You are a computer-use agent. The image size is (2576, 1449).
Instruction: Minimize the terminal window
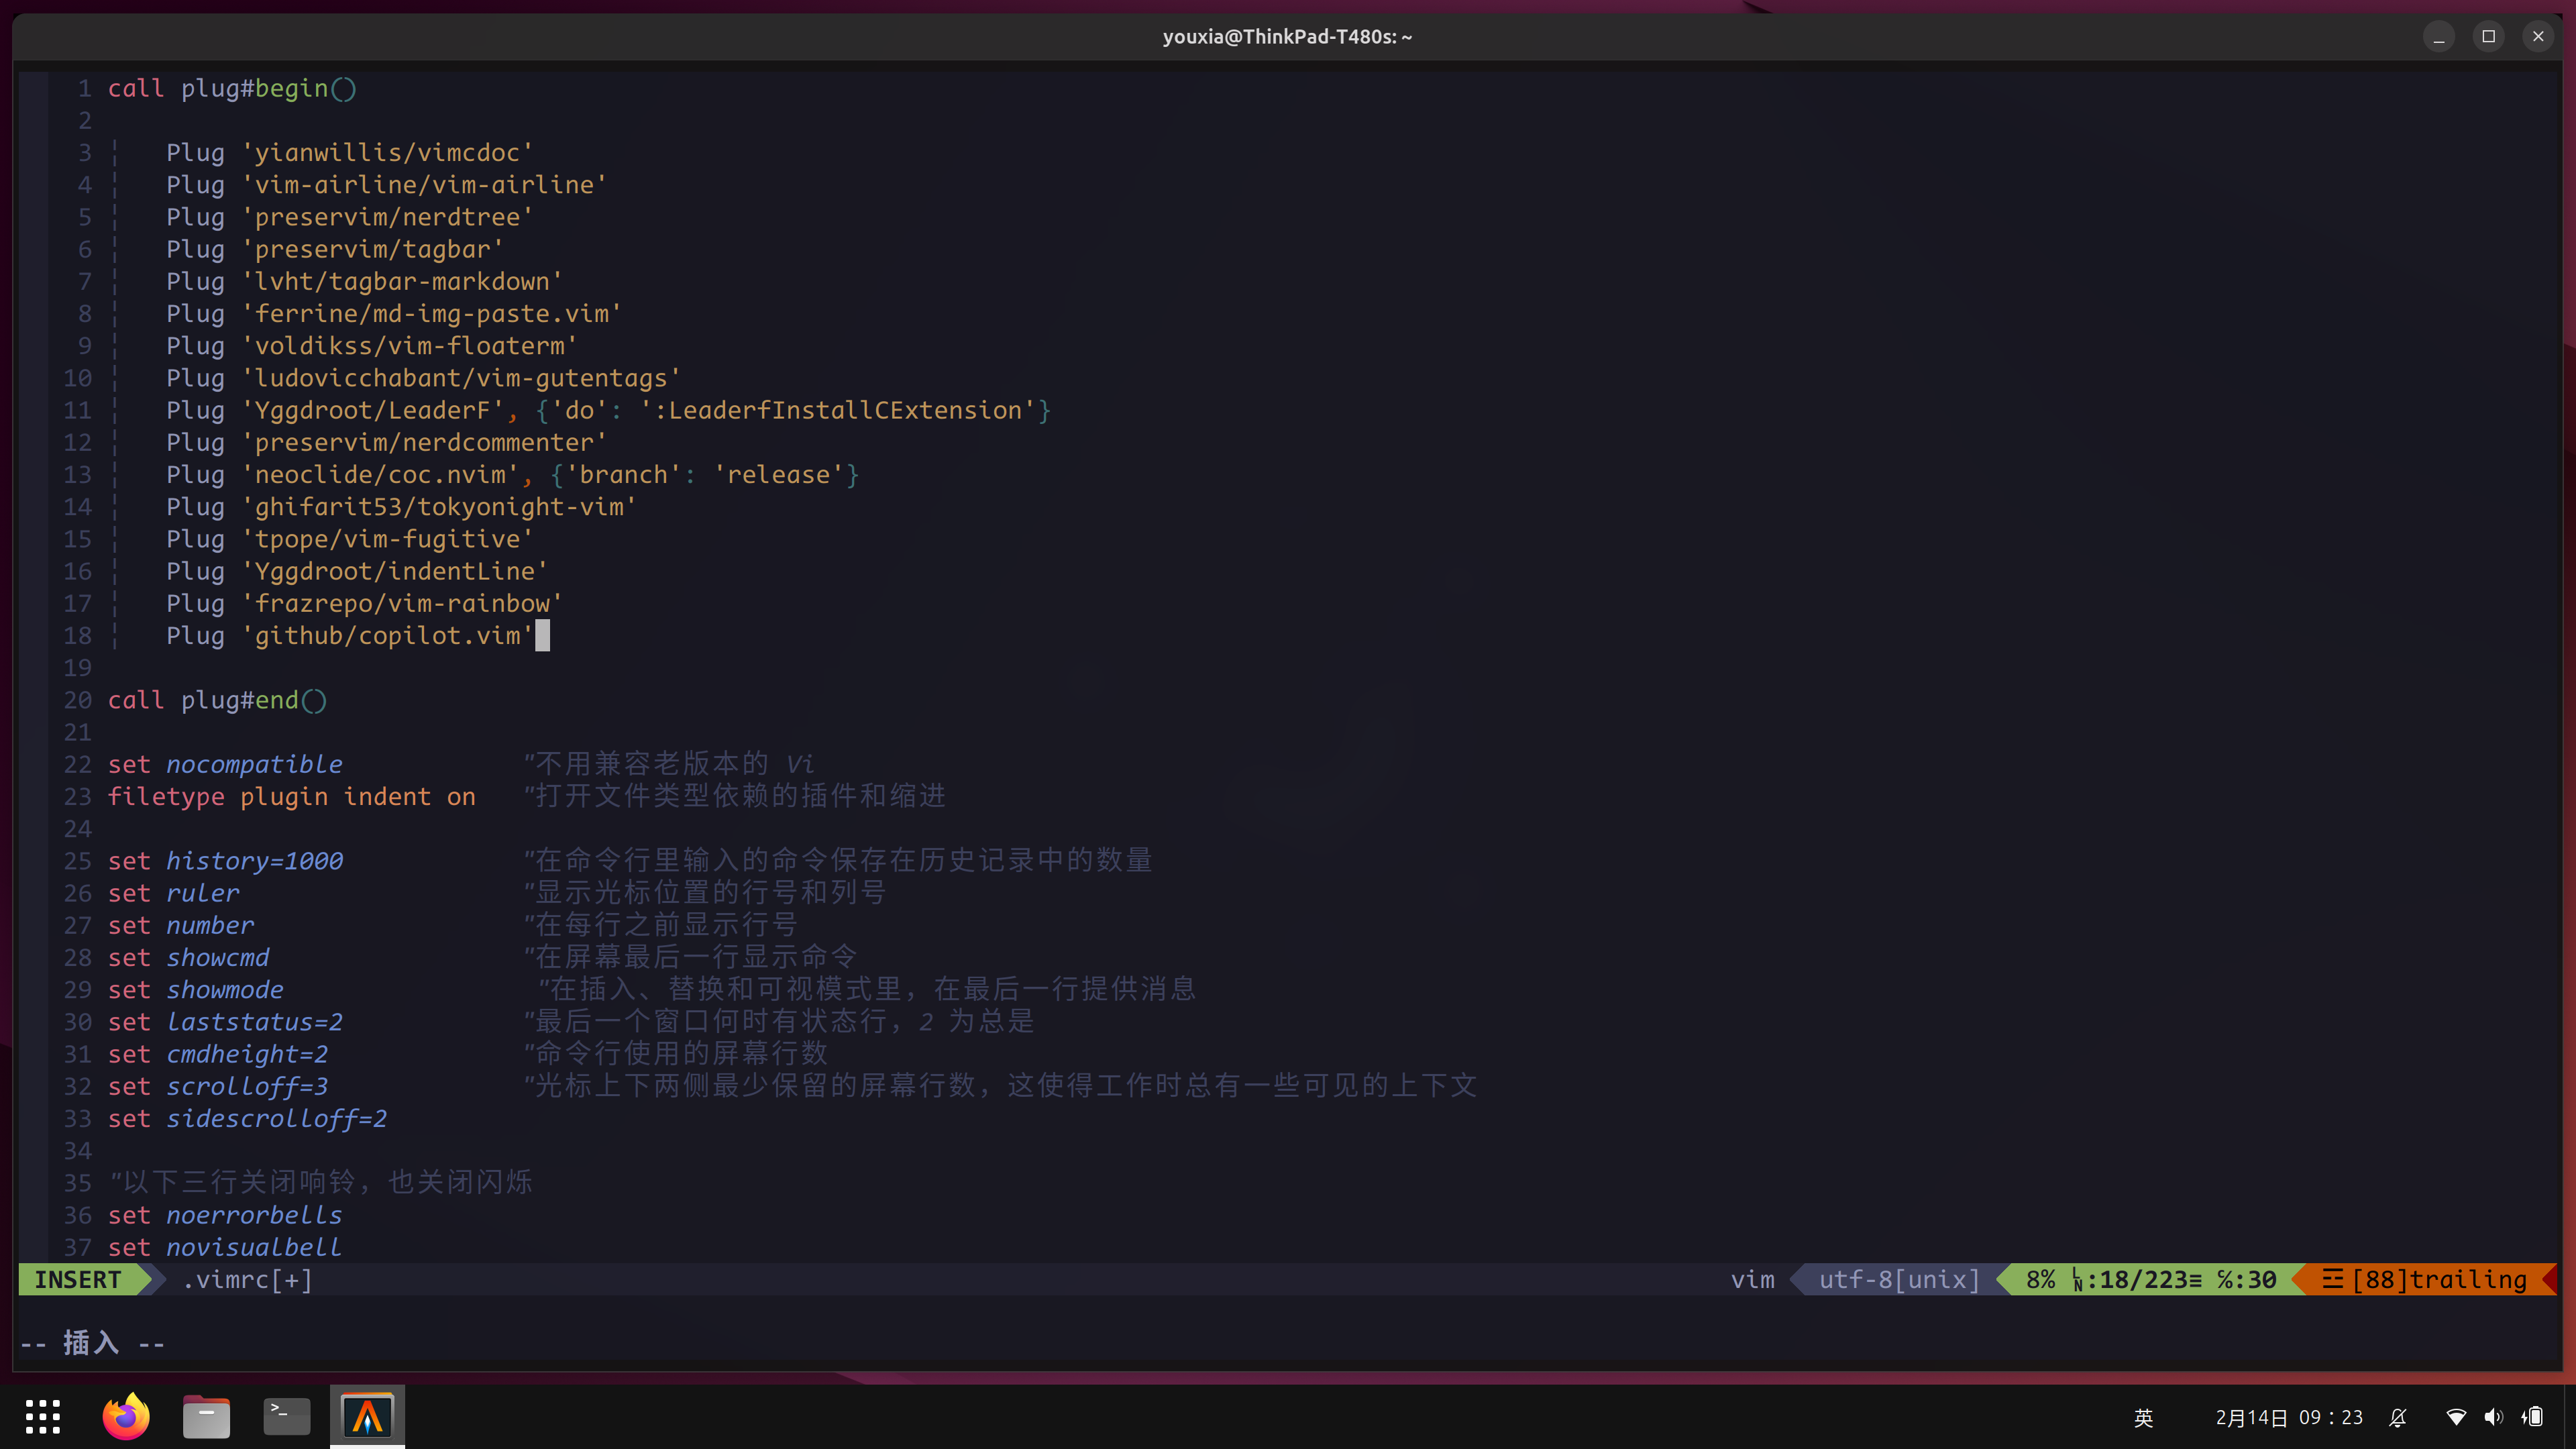tap(2438, 36)
